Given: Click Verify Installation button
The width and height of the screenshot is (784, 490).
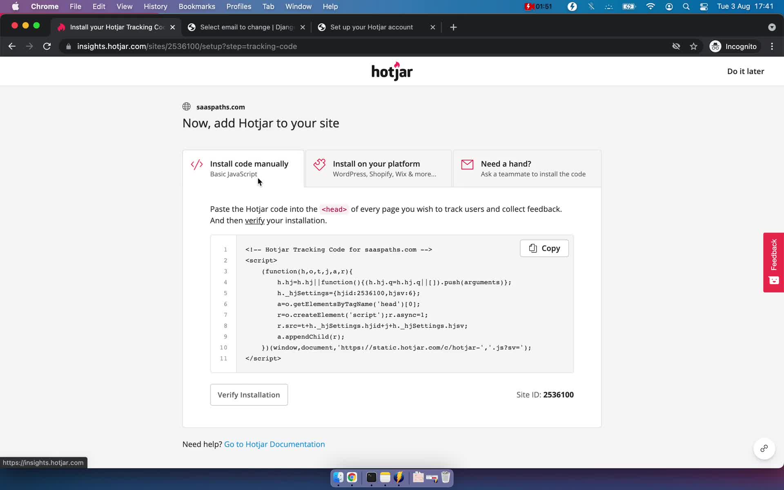Looking at the screenshot, I should [x=249, y=394].
